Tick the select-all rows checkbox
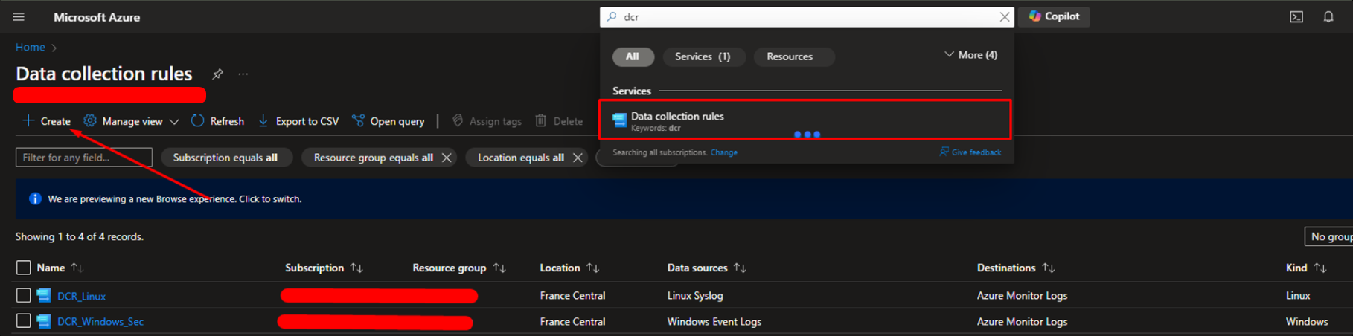Image resolution: width=1353 pixels, height=336 pixels. pos(23,268)
